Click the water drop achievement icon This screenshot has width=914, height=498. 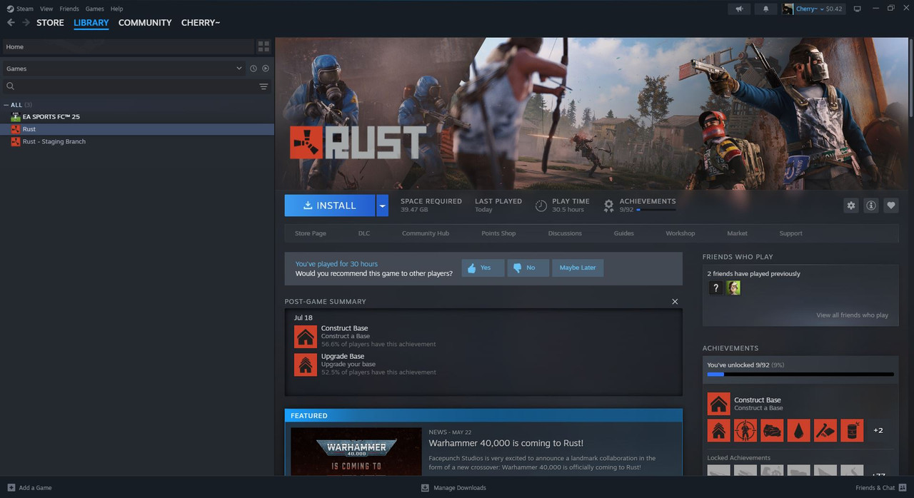798,430
